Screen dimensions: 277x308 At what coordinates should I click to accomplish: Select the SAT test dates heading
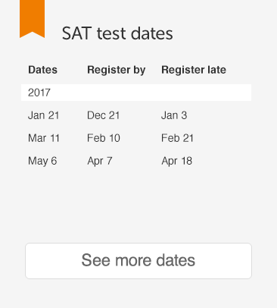(x=117, y=33)
